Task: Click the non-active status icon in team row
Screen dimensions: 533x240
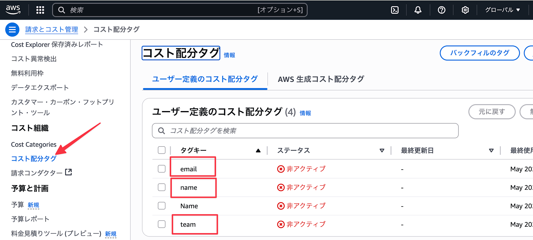Action: 281,224
